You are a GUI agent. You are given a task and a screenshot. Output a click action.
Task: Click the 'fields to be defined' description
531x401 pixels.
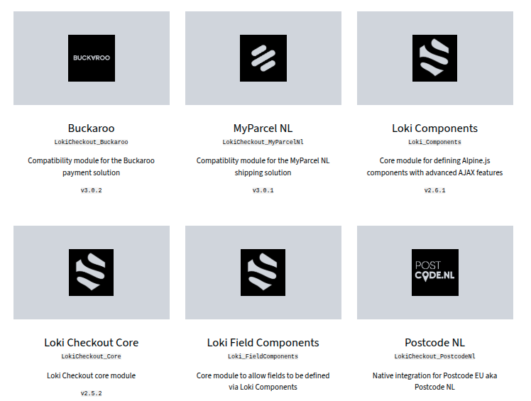[x=263, y=381]
